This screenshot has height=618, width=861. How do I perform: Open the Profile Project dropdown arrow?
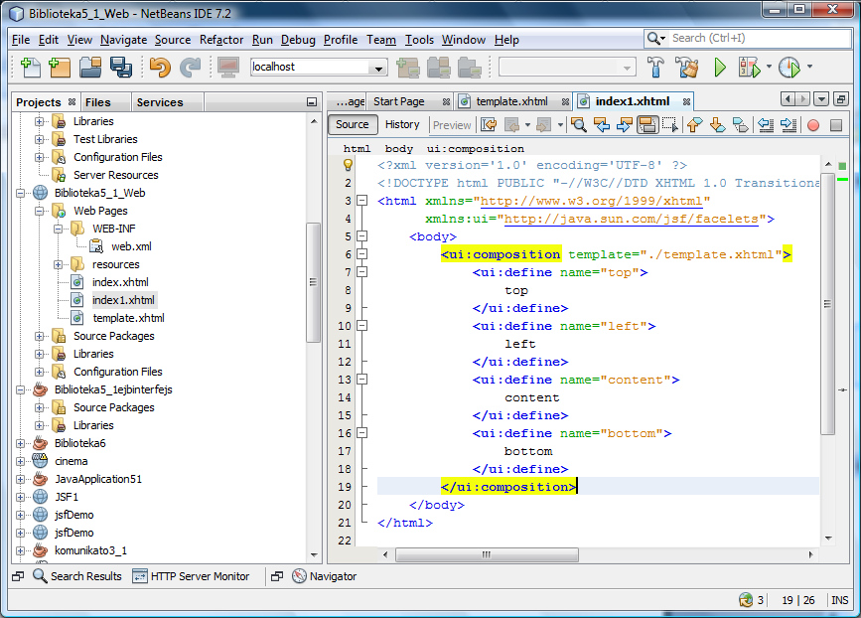point(810,67)
